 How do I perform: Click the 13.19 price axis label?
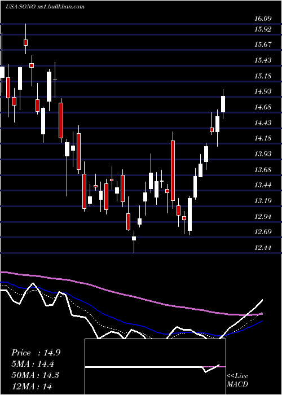point(263,201)
